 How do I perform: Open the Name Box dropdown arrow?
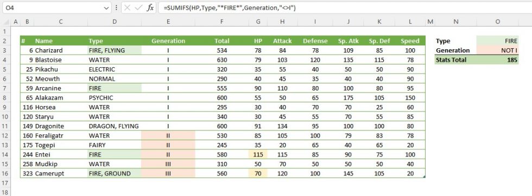pyautogui.click(x=106, y=8)
